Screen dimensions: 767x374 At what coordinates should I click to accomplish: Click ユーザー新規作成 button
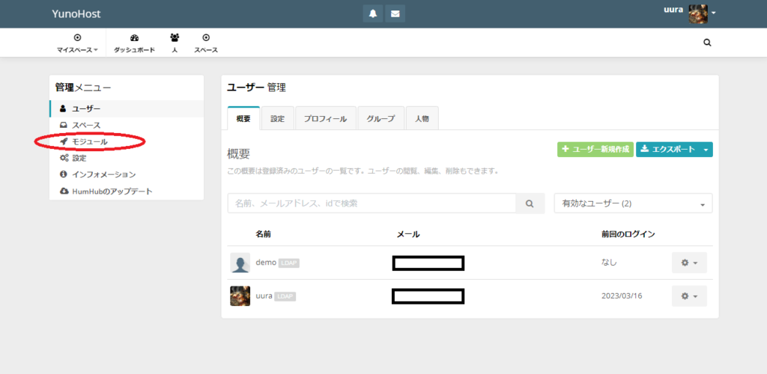[x=595, y=150]
